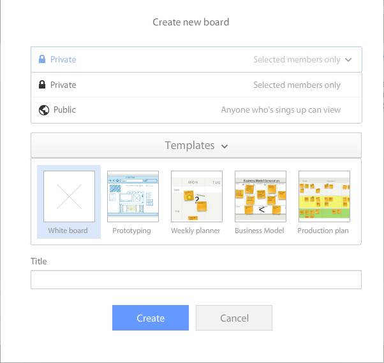Click the Weekly planner label text

pyautogui.click(x=195, y=231)
